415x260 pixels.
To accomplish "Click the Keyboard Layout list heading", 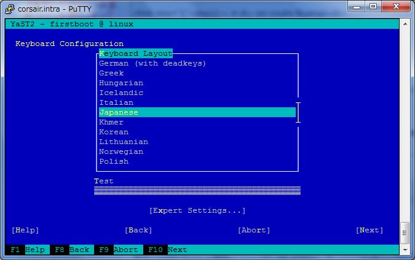I will (136, 53).
